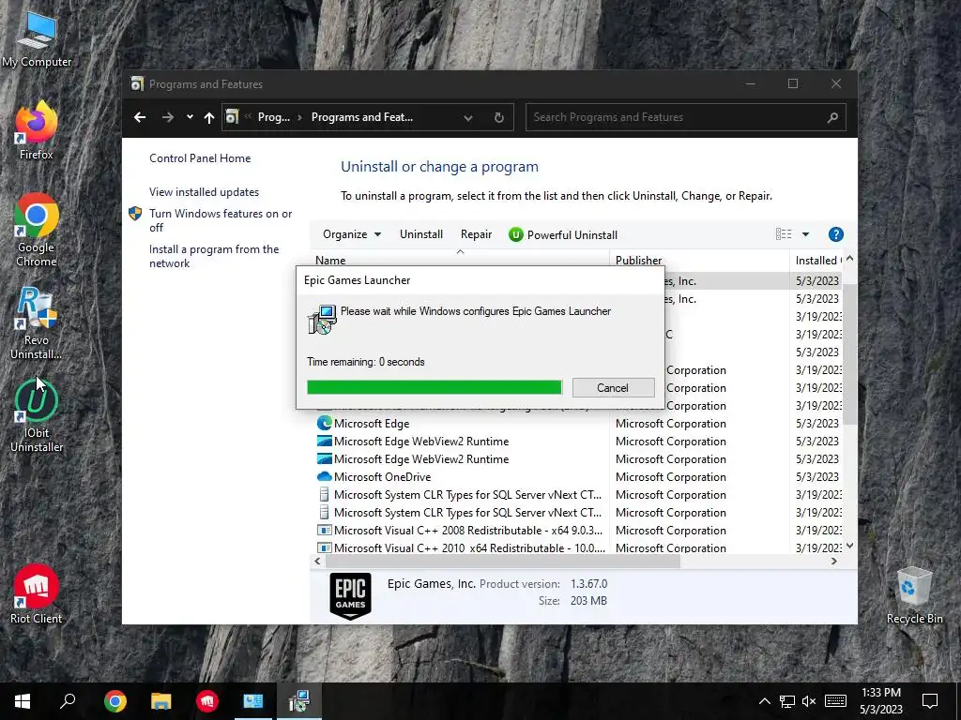The image size is (961, 720).
Task: Open the Recycle Bin on desktop
Action: coord(914,595)
